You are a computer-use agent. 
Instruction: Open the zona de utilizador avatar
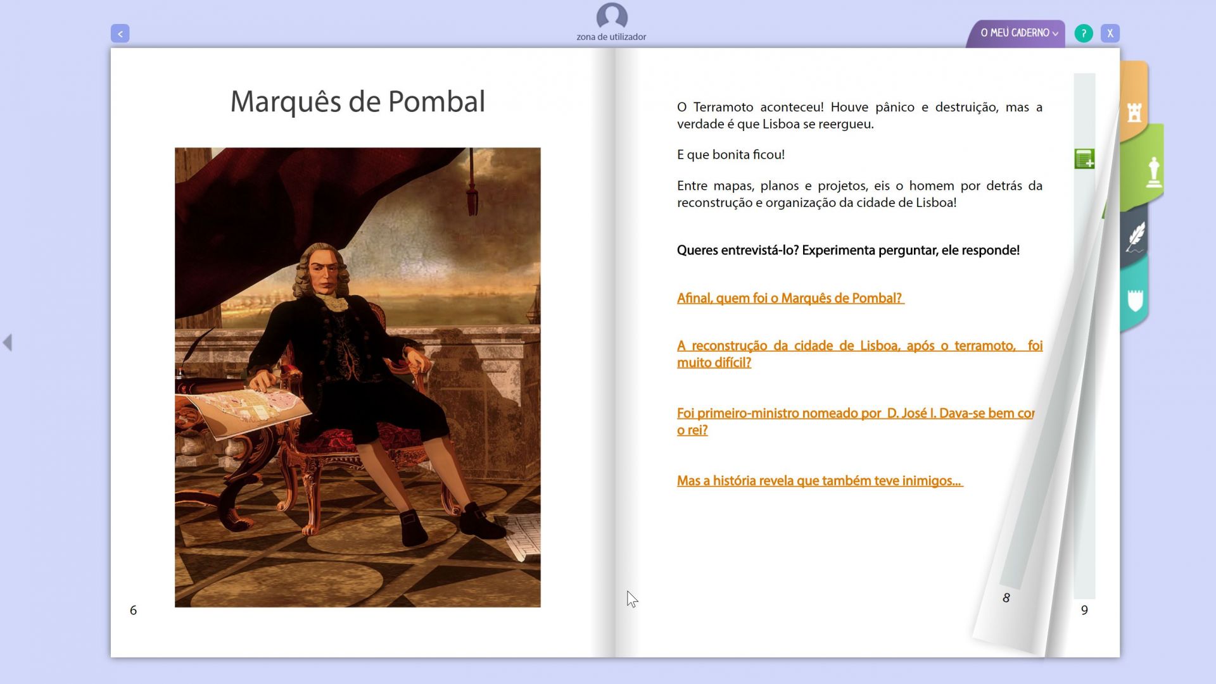point(611,16)
